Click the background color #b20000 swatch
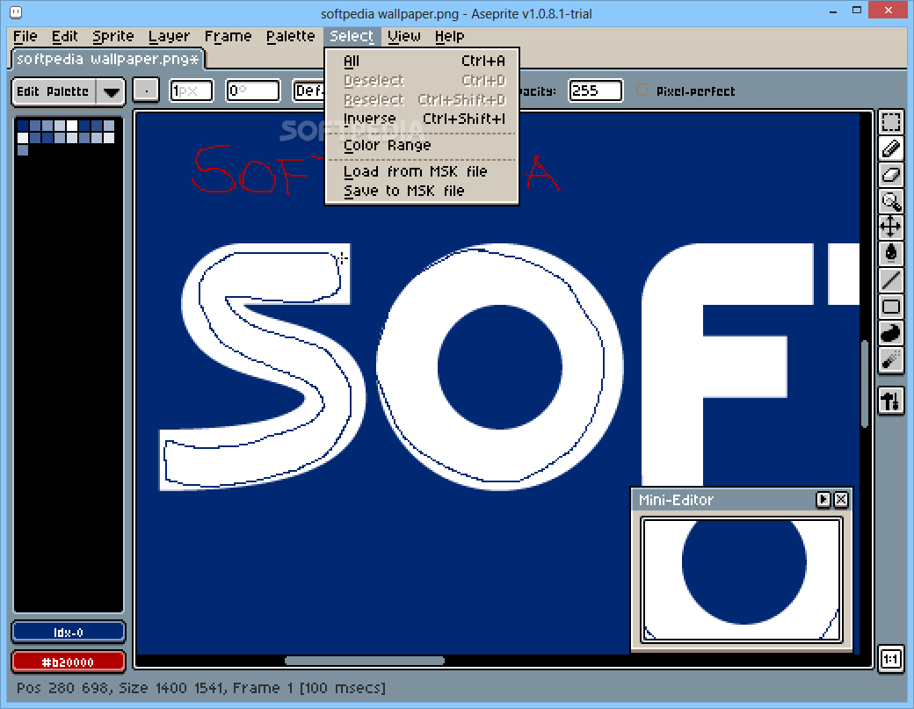This screenshot has height=709, width=914. 69,662
